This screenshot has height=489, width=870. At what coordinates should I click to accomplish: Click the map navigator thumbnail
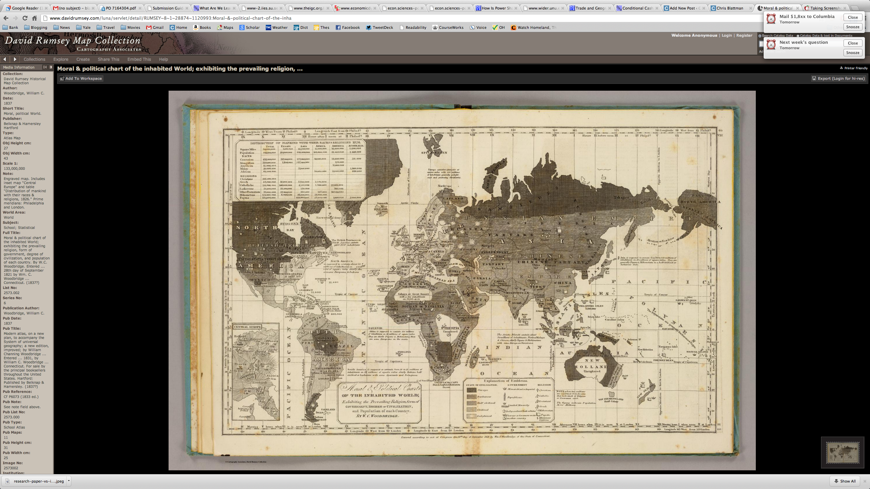842,452
